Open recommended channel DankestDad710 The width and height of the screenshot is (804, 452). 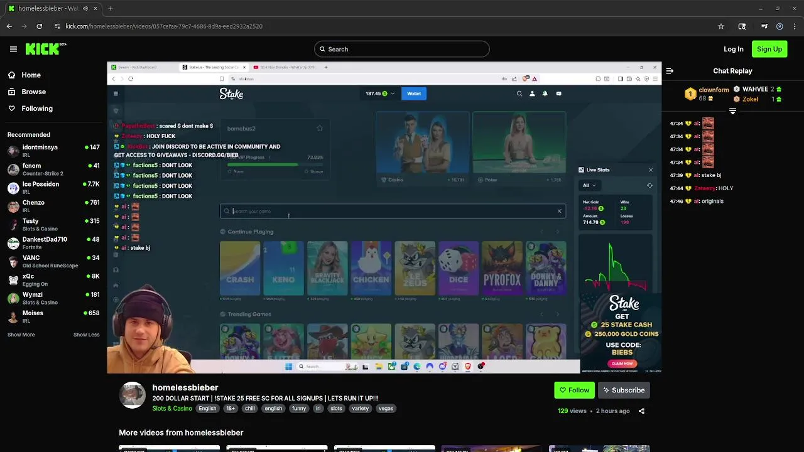53,243
